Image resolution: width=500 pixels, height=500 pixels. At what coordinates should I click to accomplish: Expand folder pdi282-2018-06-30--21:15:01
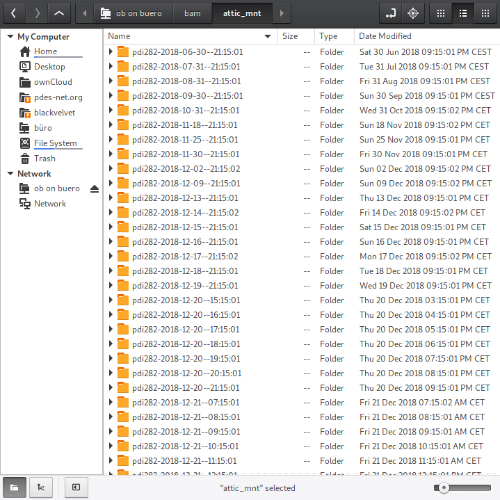pos(111,51)
